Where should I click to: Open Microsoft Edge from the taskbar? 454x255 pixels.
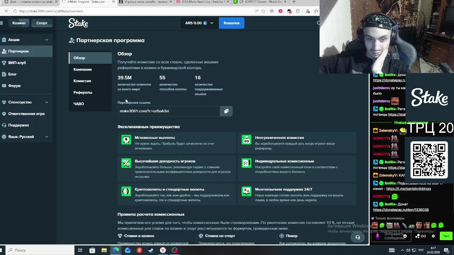point(116,250)
